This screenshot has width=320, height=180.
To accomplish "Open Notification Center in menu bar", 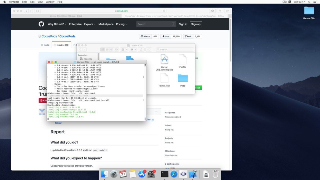I will (x=315, y=2).
